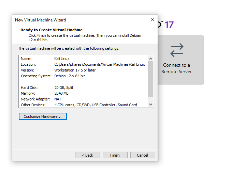Select the 'NAT' network adapter value
This screenshot has width=231, height=175.
pyautogui.click(x=58, y=99)
